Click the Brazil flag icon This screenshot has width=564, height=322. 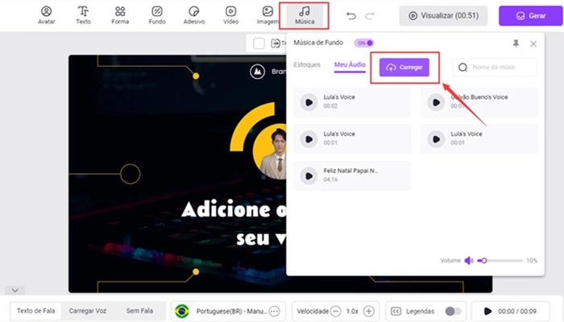pos(182,312)
